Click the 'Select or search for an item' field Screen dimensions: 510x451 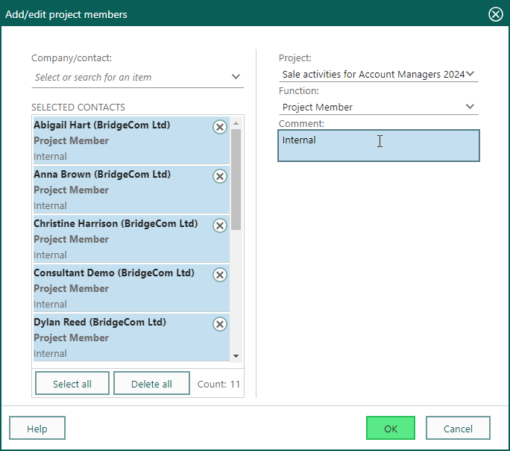pyautogui.click(x=138, y=77)
